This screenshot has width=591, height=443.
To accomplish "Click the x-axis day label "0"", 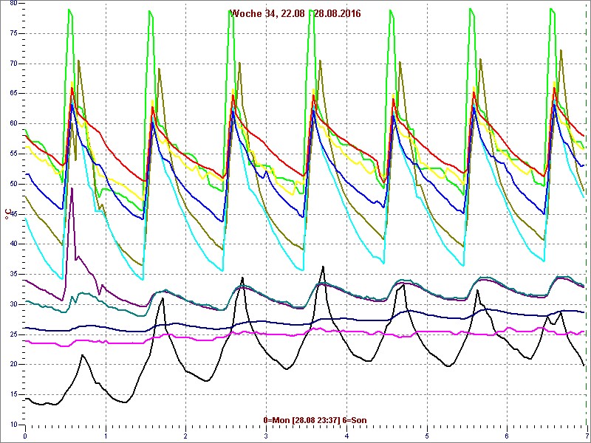I will click(x=25, y=436).
